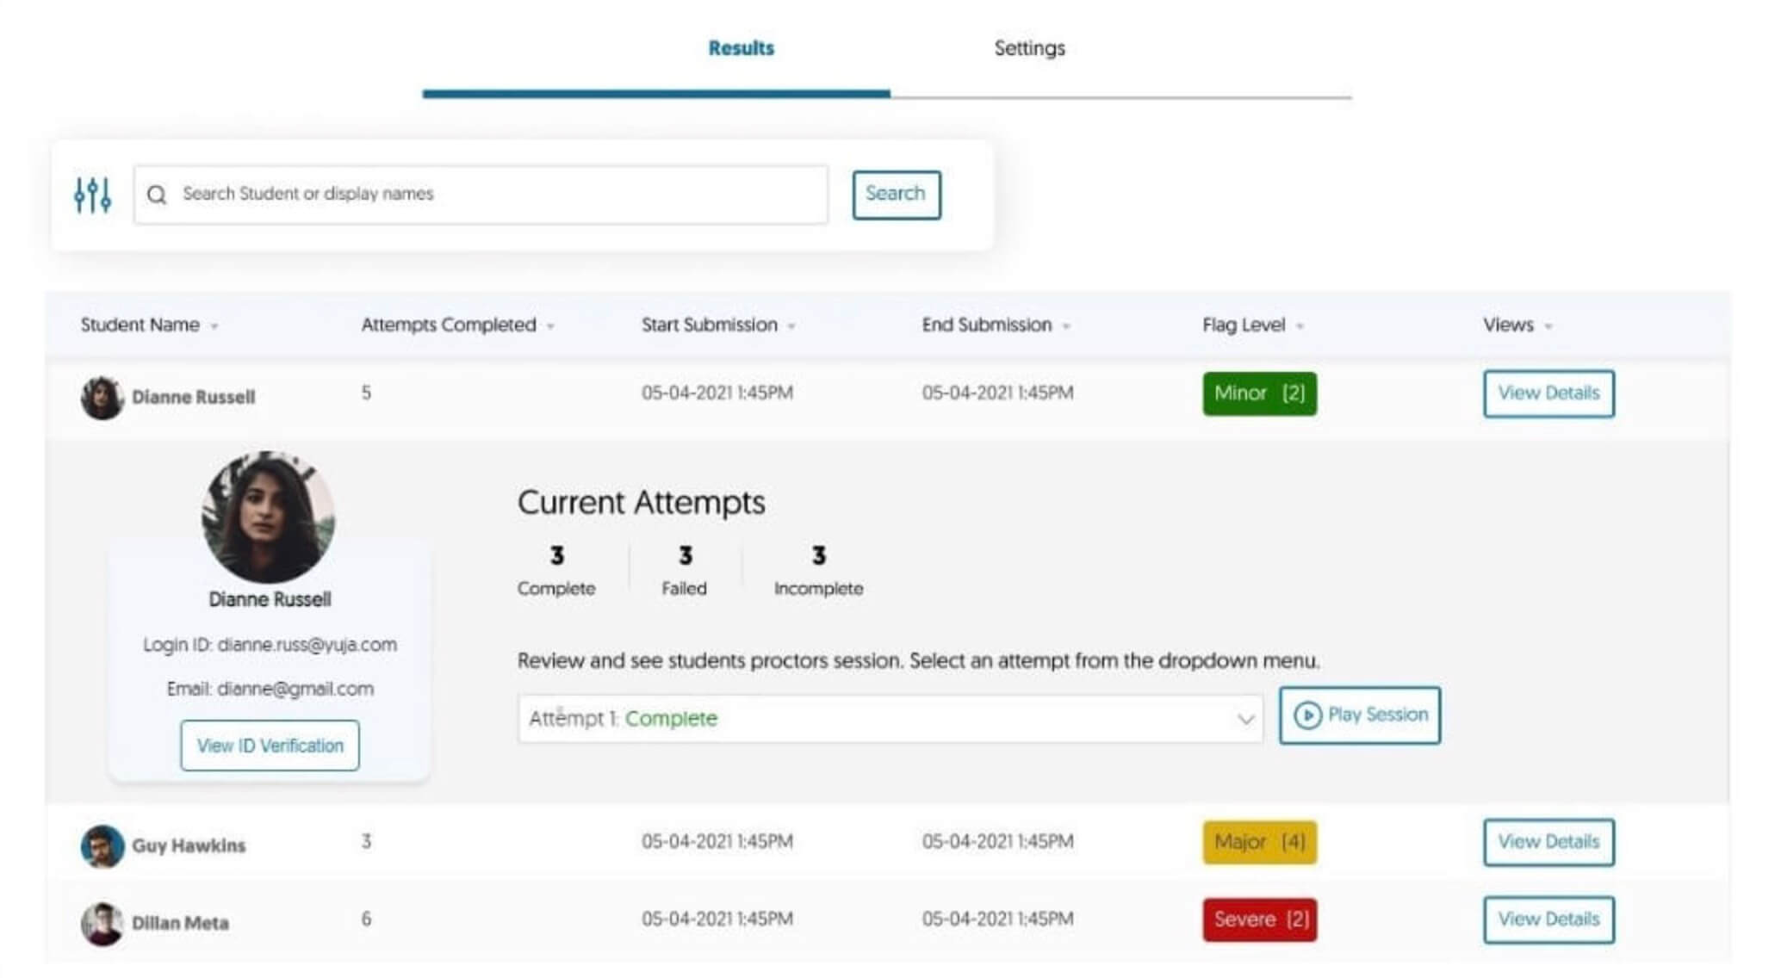The image size is (1781, 978).
Task: Click the green Minor [2] flag badge
Action: tap(1259, 393)
